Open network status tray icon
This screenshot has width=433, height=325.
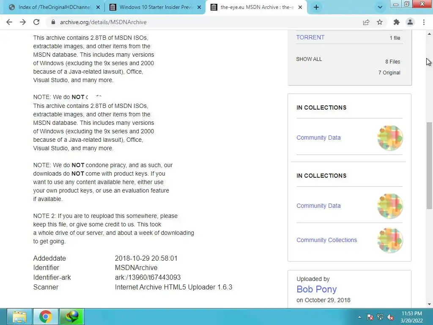point(380,317)
